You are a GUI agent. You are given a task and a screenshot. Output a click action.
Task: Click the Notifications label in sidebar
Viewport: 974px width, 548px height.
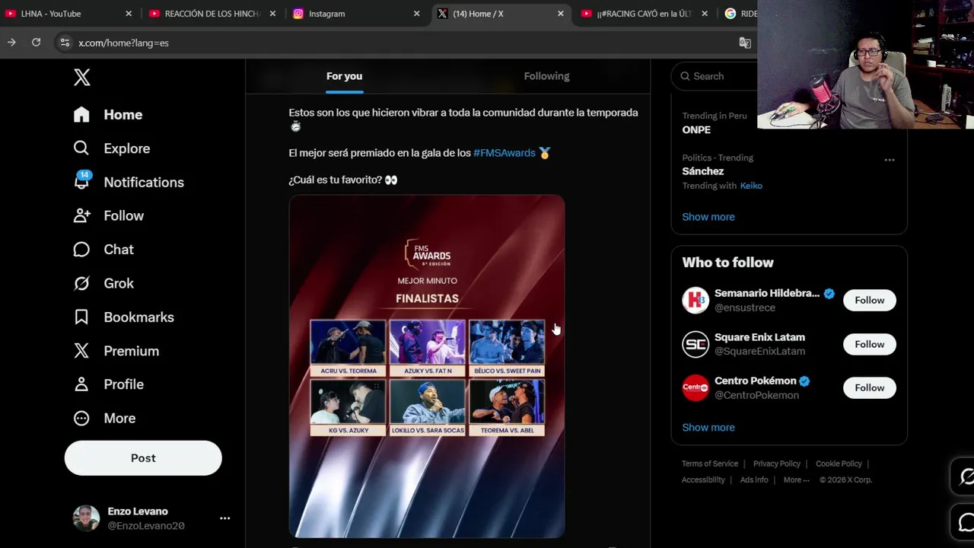click(x=144, y=182)
